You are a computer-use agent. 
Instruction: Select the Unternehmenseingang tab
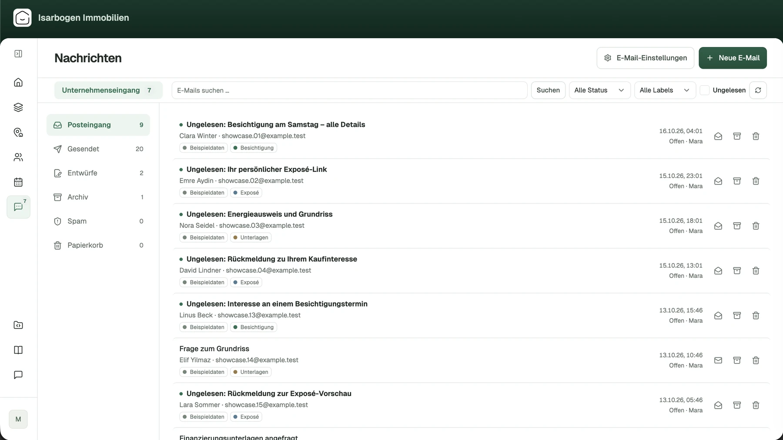point(108,90)
